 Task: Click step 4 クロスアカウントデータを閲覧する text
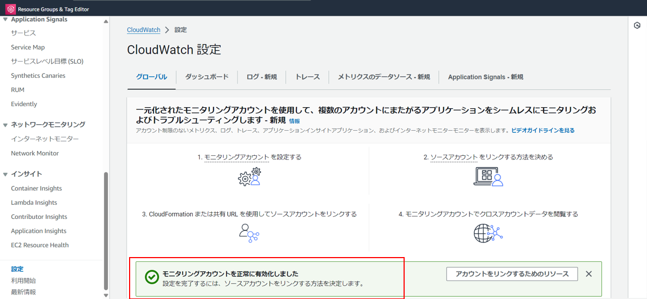coord(488,214)
